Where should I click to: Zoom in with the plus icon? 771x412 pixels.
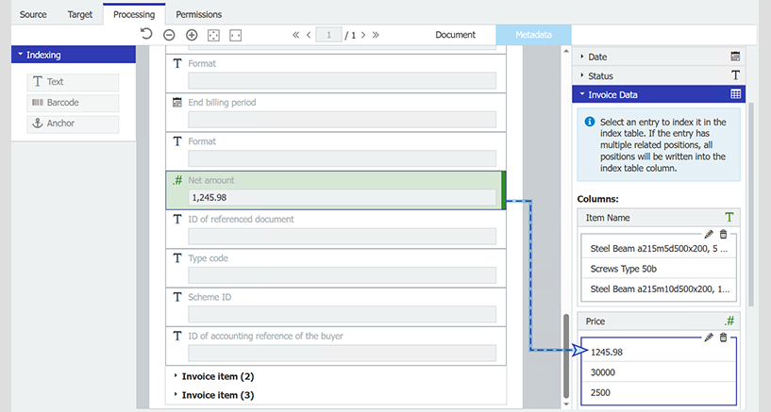click(x=192, y=35)
